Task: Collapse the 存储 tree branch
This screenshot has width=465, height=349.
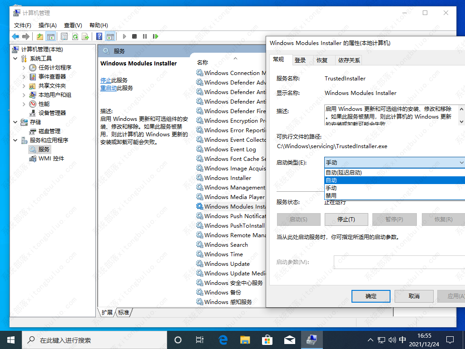Action: point(15,122)
